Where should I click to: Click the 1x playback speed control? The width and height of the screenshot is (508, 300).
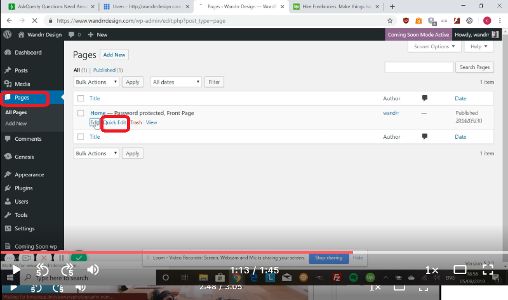pyautogui.click(x=432, y=270)
